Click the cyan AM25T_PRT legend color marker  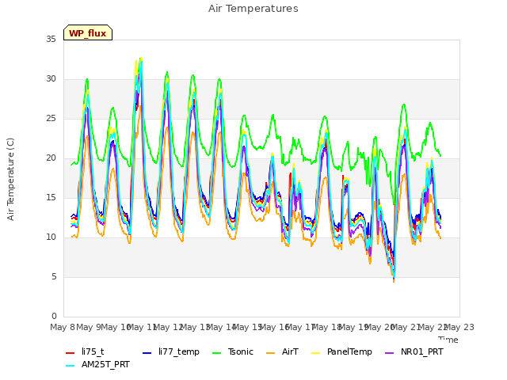(70, 366)
